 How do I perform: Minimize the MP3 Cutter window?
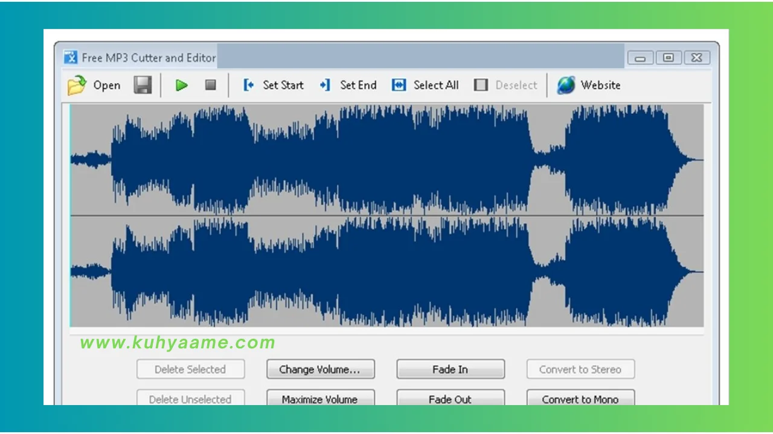click(640, 58)
